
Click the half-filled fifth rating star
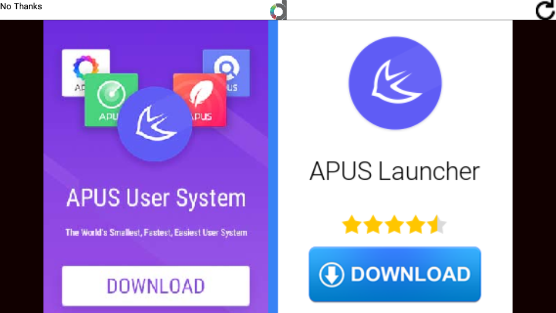coord(437,225)
